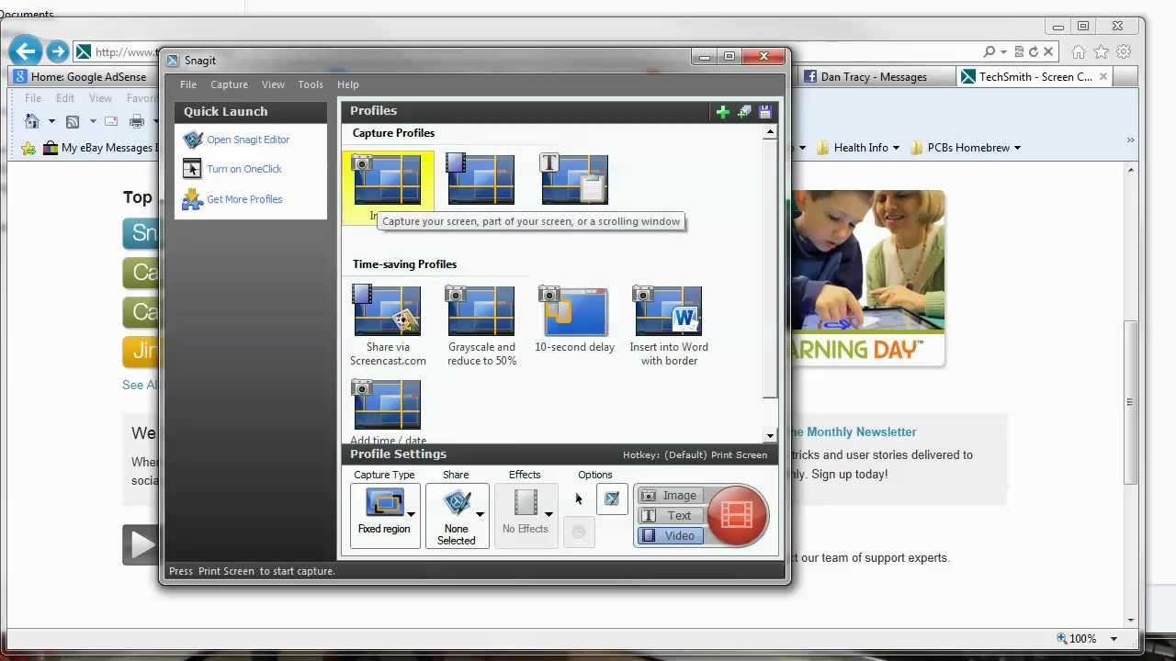Click the browser favorites star icon at top right
This screenshot has height=661, width=1176.
(1102, 52)
